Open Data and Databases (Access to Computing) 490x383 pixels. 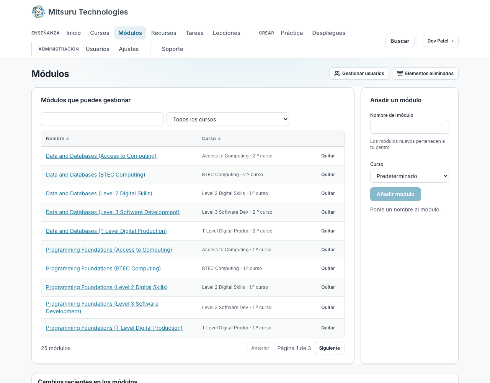click(x=101, y=156)
